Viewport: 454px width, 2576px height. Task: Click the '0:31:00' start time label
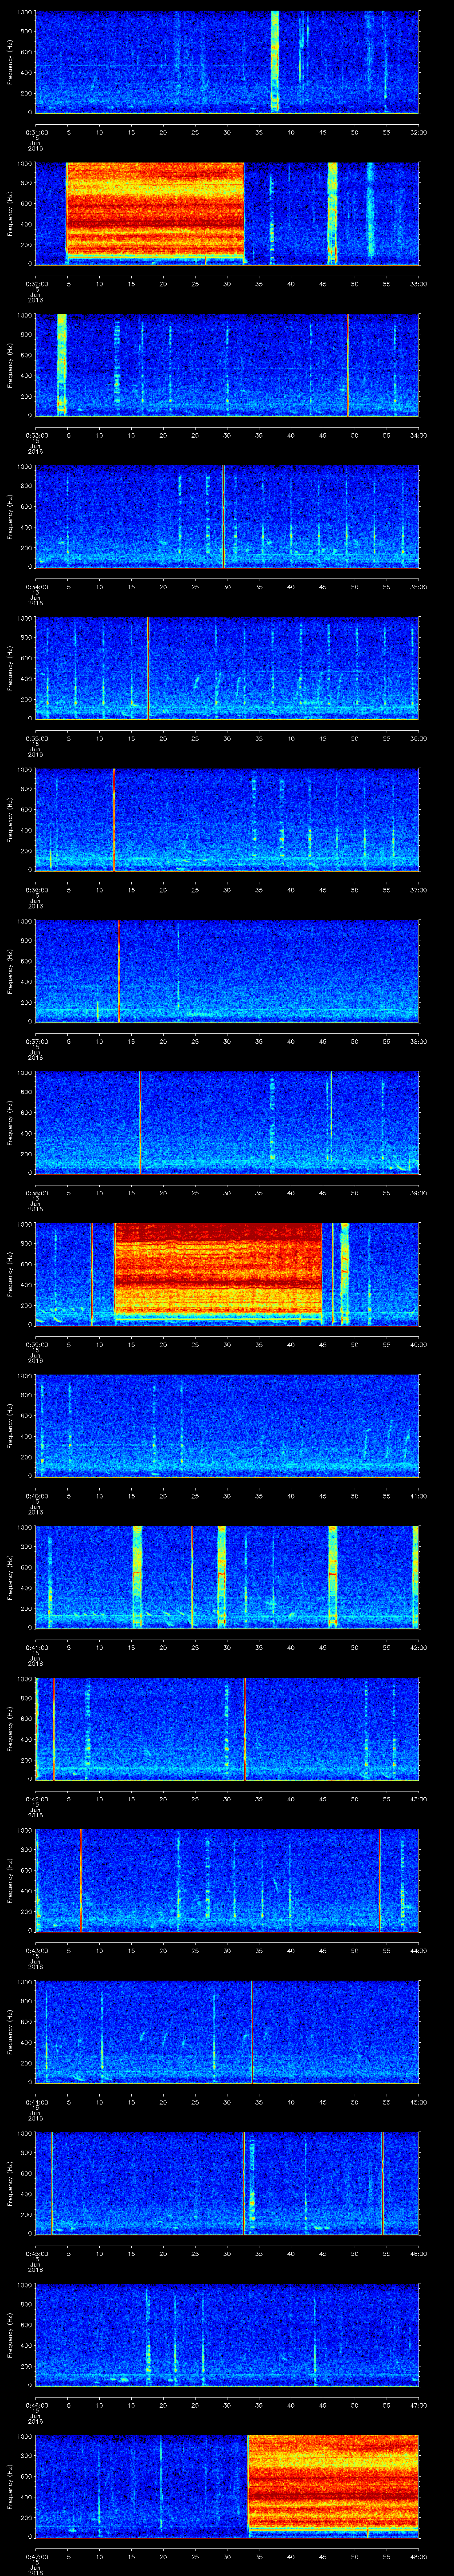36,131
